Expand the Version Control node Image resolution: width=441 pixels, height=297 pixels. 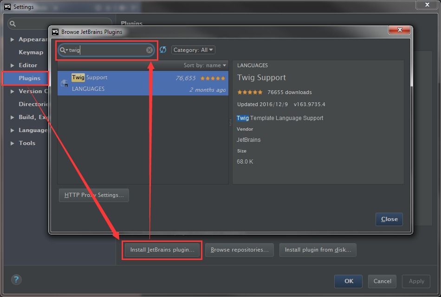(x=13, y=91)
